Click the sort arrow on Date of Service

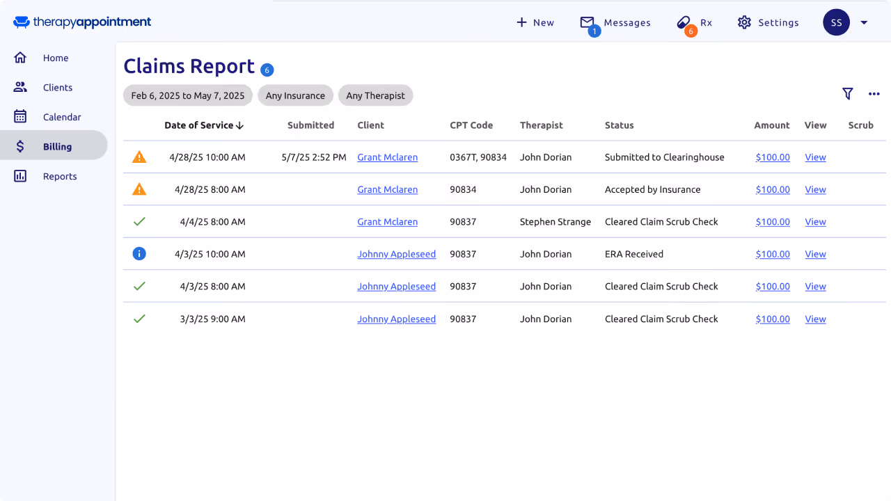coord(239,125)
